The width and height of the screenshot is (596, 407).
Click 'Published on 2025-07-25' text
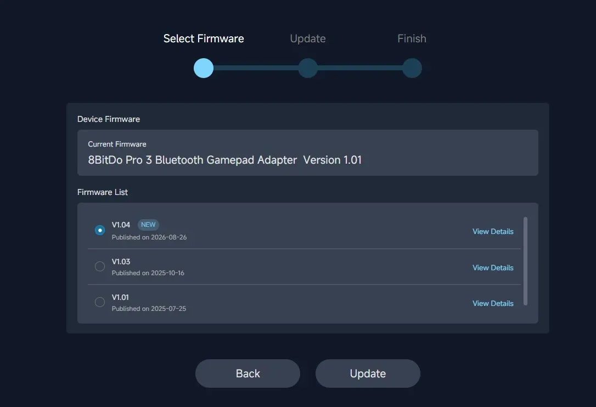(149, 309)
